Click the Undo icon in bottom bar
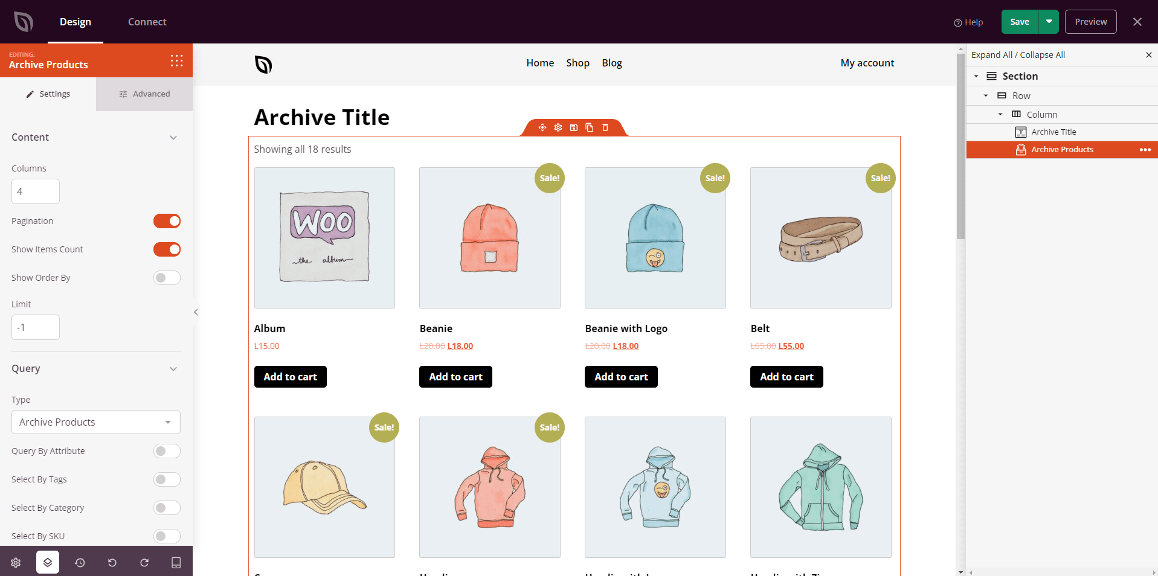 click(112, 562)
